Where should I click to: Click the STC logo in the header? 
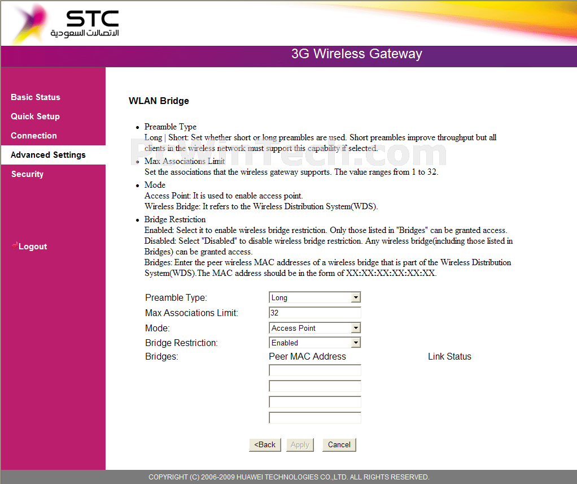tap(66, 24)
